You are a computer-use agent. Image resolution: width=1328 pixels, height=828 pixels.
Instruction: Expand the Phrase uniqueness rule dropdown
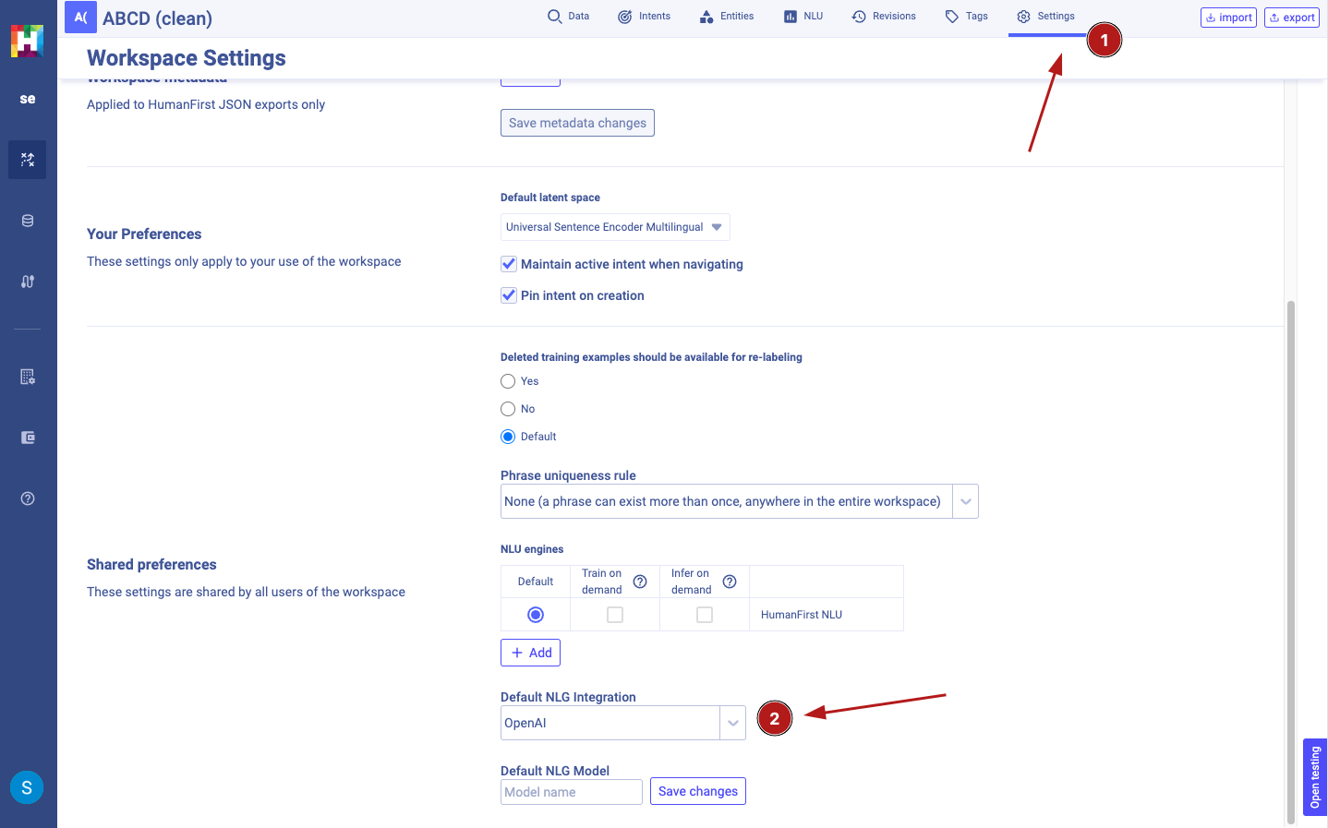pyautogui.click(x=965, y=501)
